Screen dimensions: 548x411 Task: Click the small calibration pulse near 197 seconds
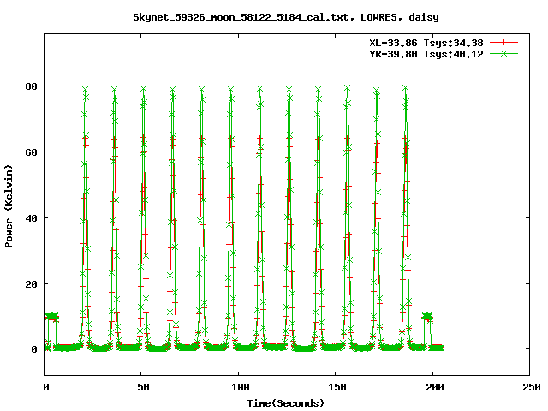pyautogui.click(x=427, y=316)
